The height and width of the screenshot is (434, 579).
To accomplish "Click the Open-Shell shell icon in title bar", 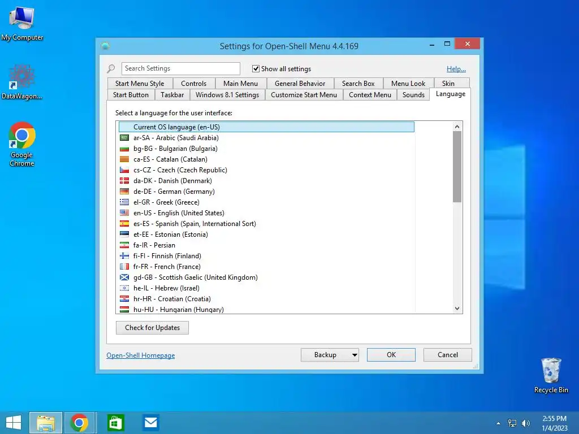I will (105, 46).
